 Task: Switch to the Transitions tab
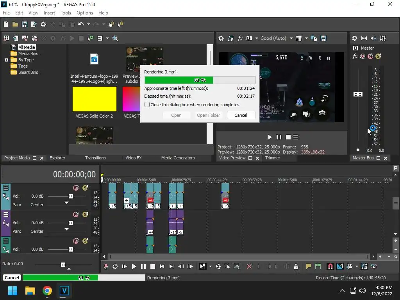[95, 158]
